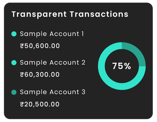Click the rupee symbol before 50,600.00
The width and height of the screenshot is (157, 122).
tap(22, 46)
